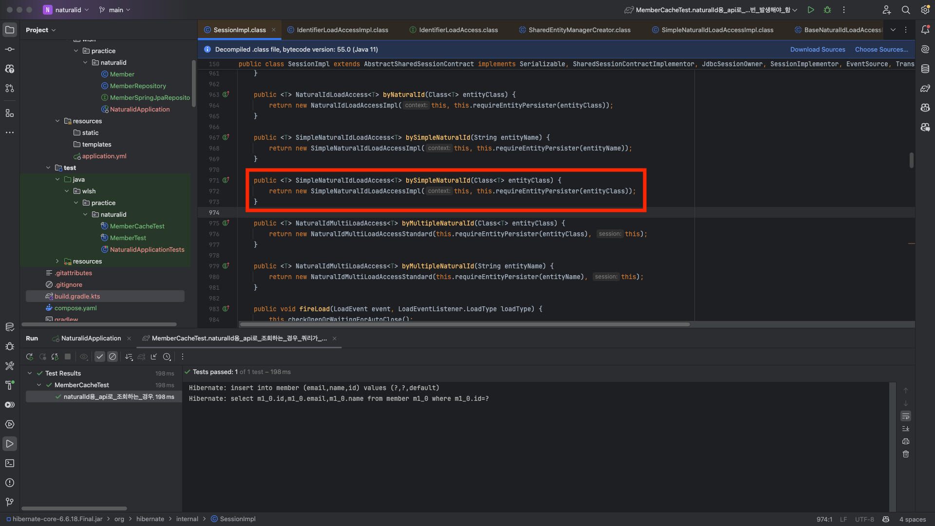Open MemberCacheTest in project tree
Image resolution: width=935 pixels, height=526 pixels.
click(137, 226)
